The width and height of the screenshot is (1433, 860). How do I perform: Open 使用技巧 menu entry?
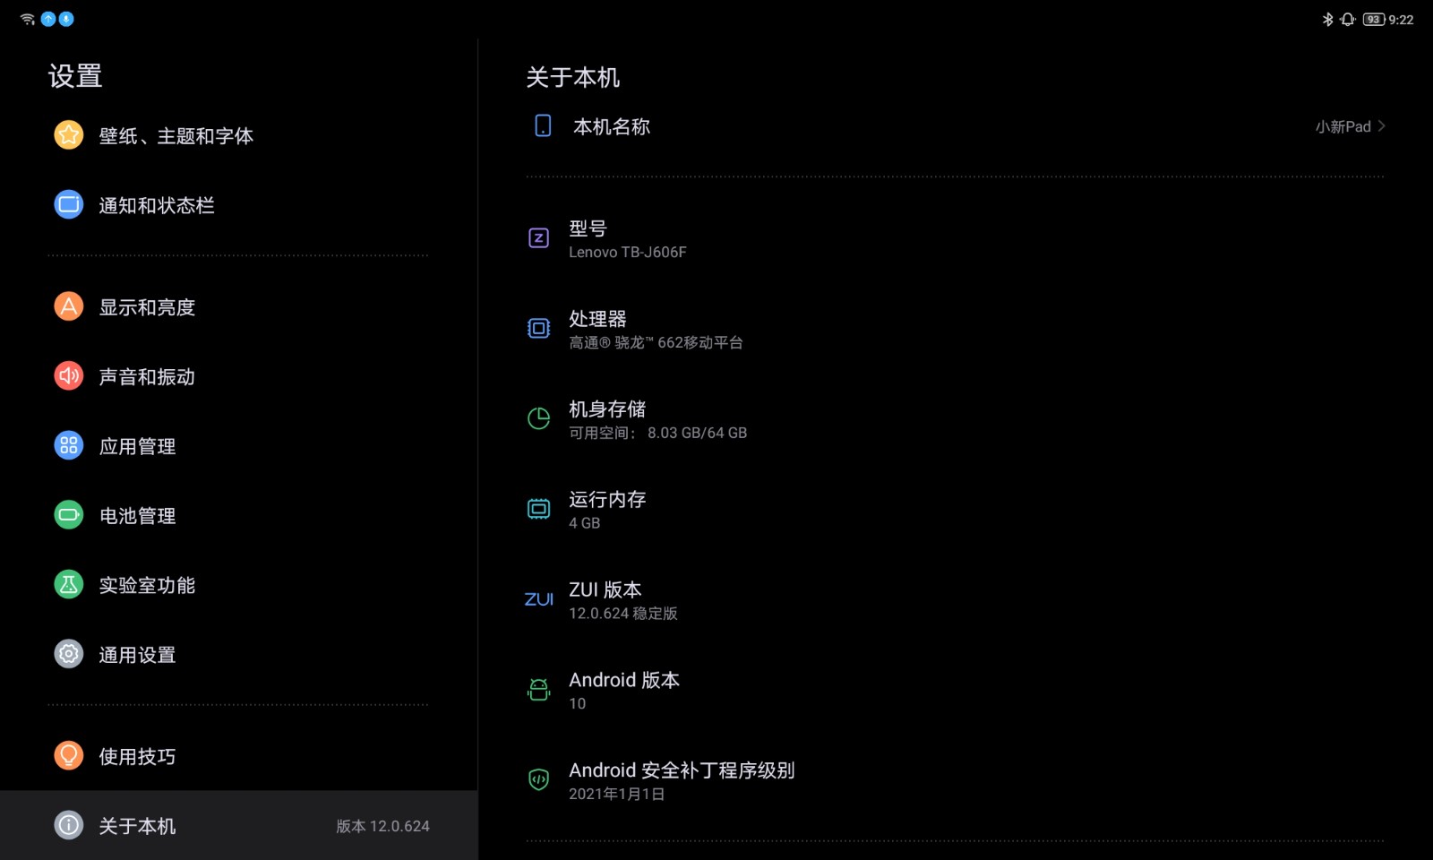click(239, 756)
